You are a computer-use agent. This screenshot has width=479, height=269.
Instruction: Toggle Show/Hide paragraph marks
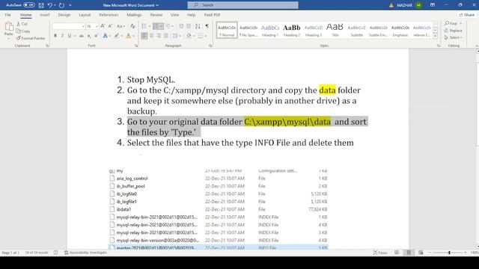[x=207, y=26]
